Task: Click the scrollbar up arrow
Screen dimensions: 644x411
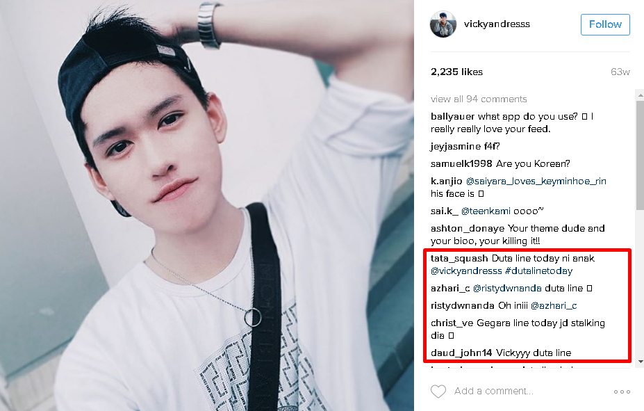Action: point(640,95)
